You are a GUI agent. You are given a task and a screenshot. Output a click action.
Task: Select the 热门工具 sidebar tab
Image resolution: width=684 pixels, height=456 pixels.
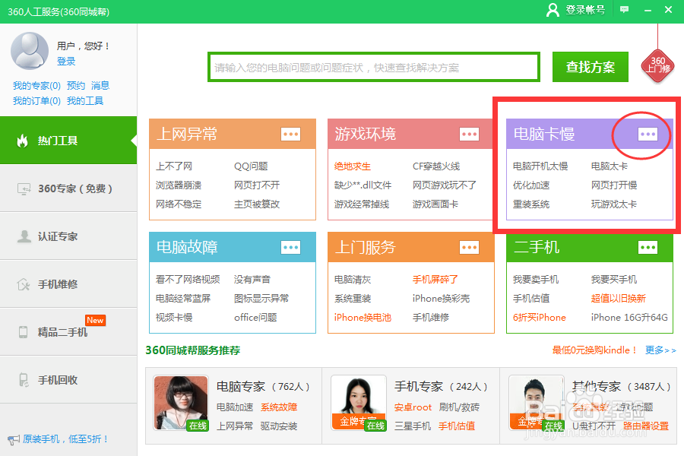click(x=68, y=141)
